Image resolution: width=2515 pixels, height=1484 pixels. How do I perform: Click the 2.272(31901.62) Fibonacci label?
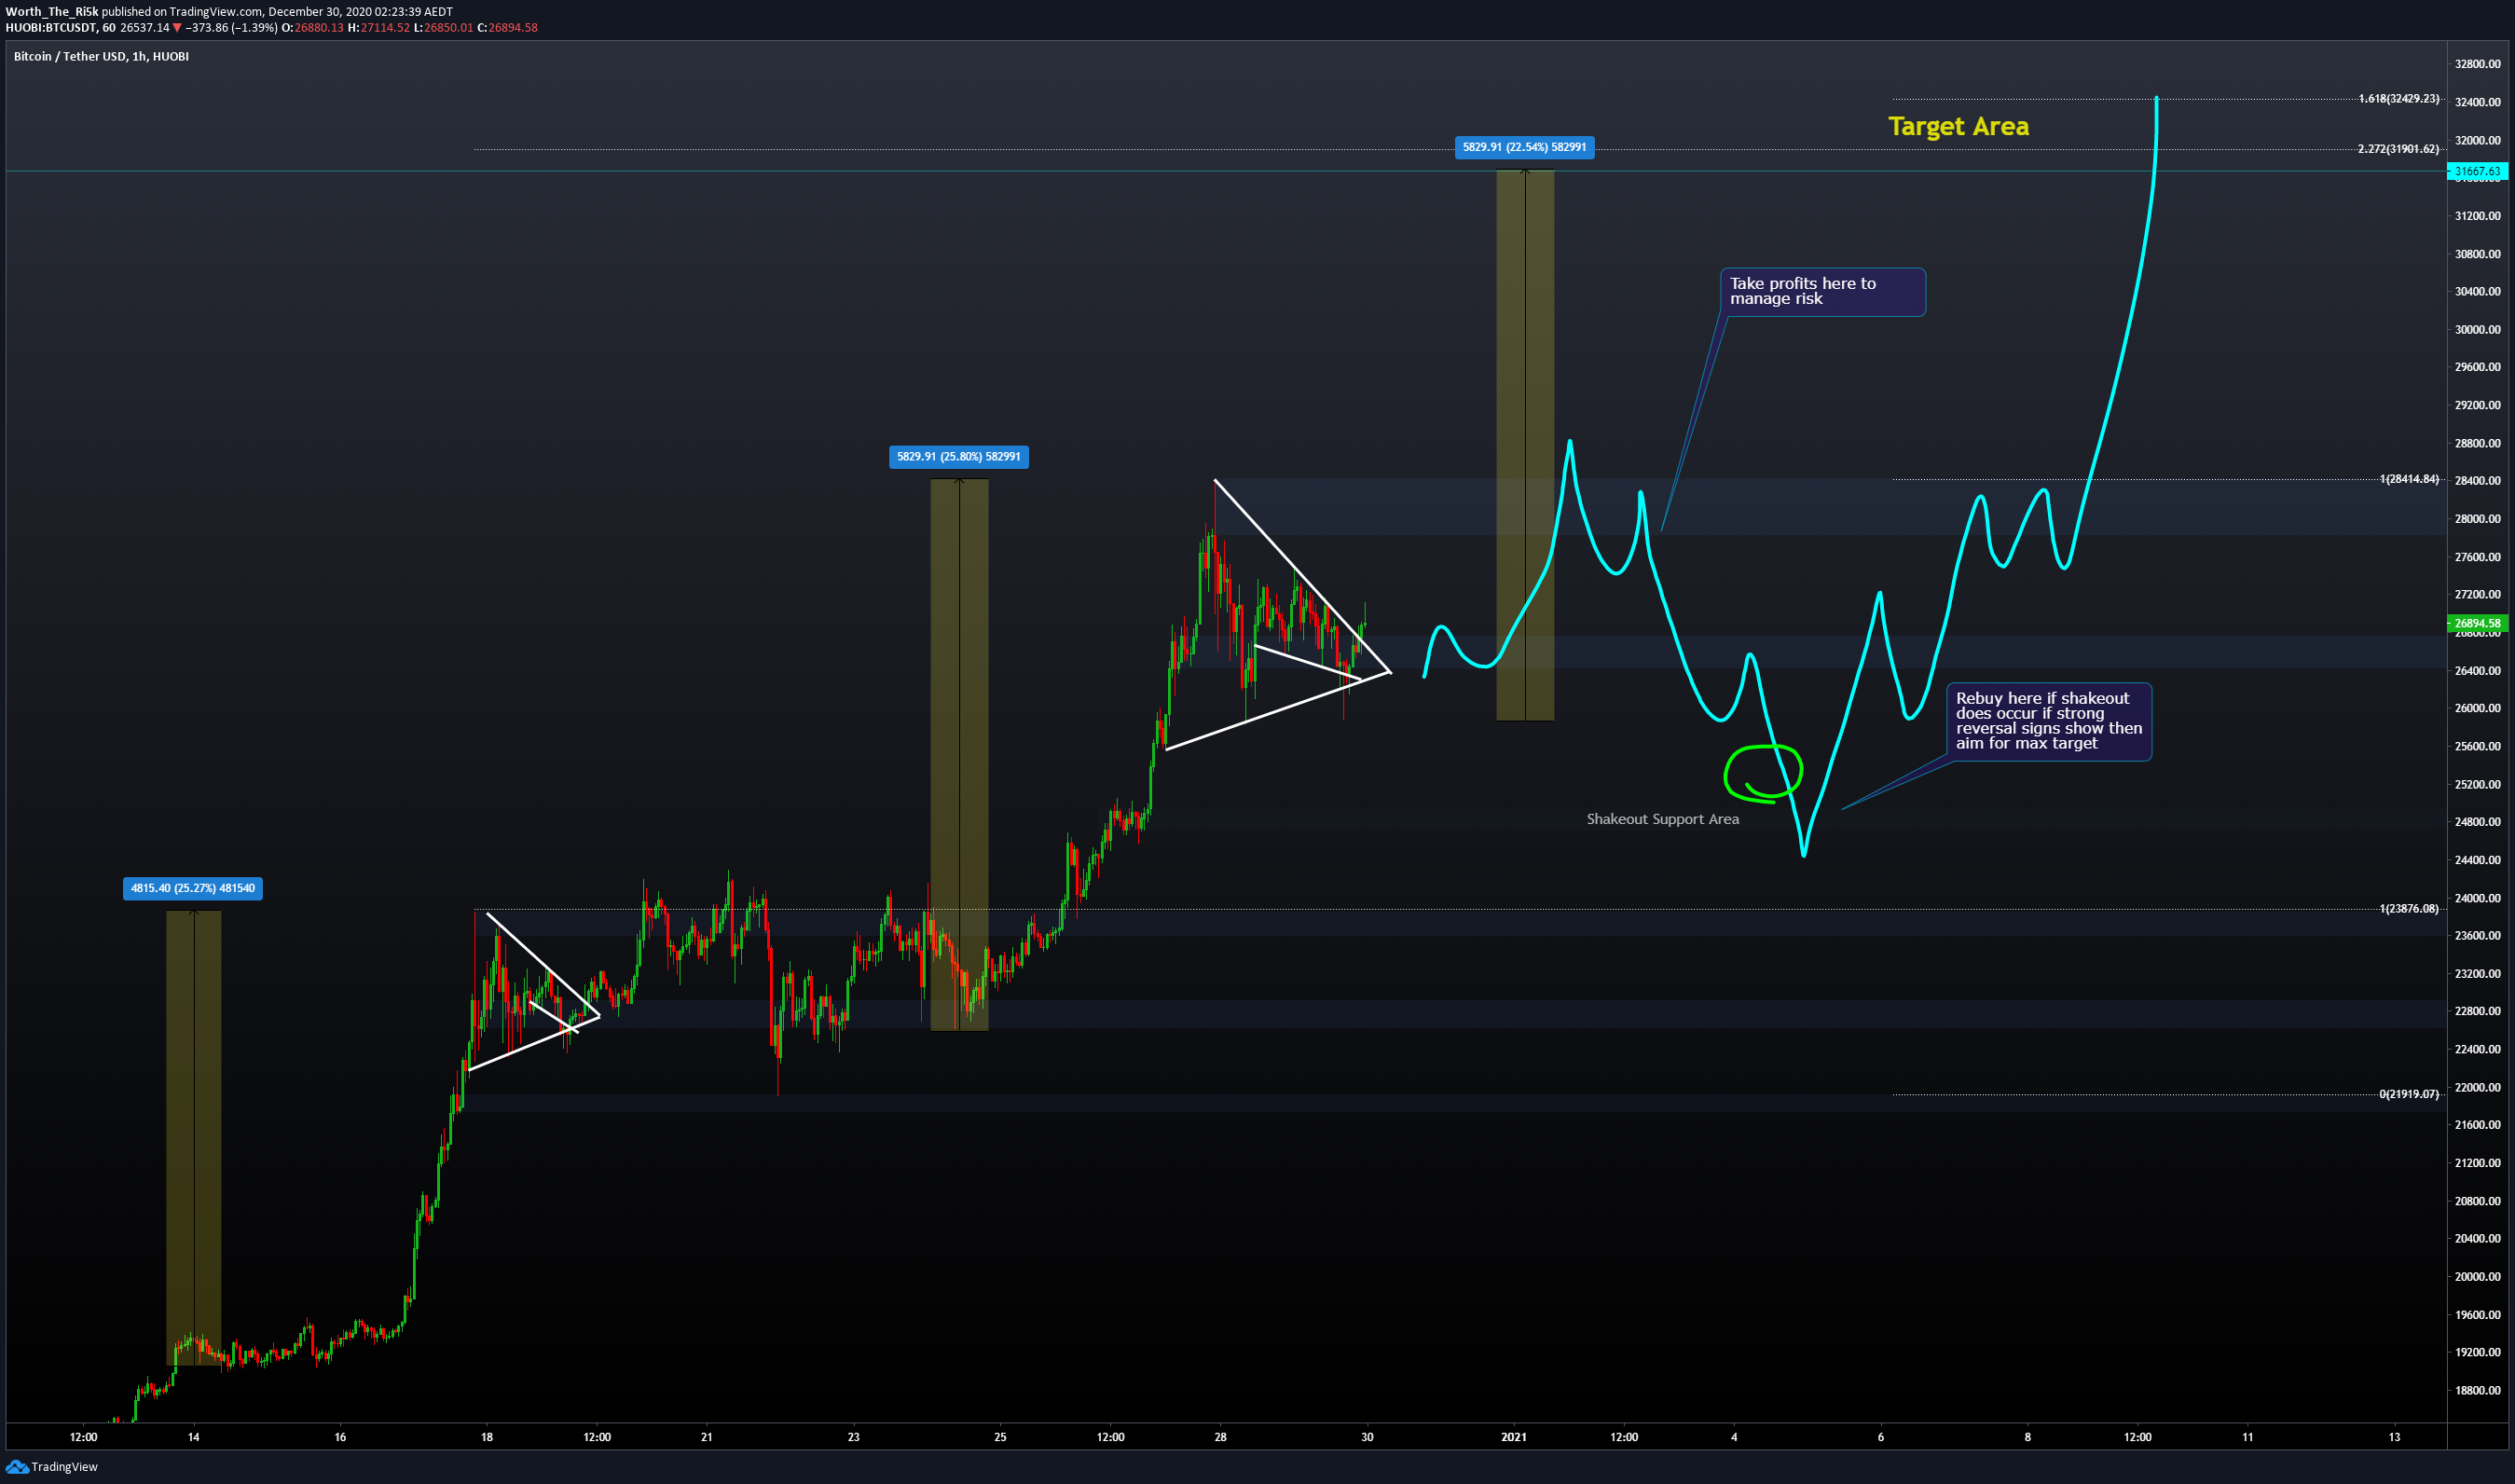pos(2398,149)
